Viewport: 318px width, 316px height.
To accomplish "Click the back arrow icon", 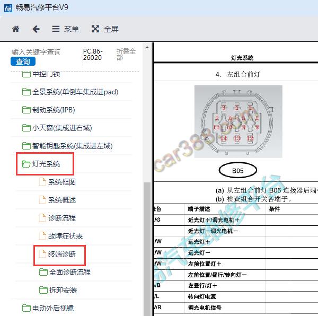I will coord(36,29).
